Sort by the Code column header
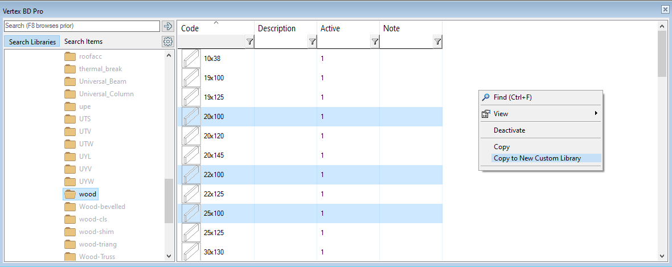Image resolution: width=672 pixels, height=267 pixels. point(190,28)
